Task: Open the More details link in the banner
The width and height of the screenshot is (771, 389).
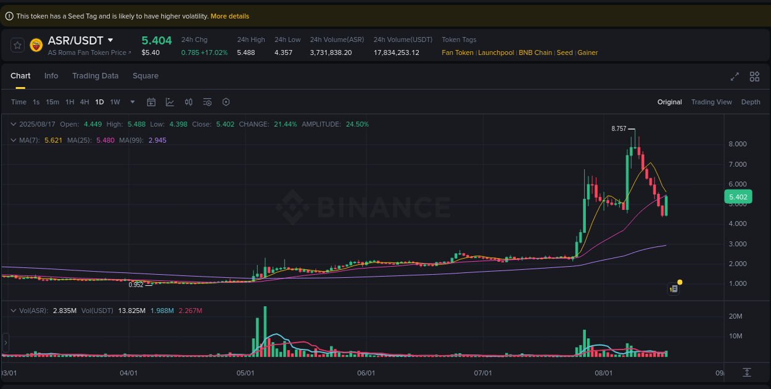Action: click(230, 15)
